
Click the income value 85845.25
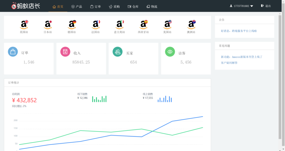(x=81, y=62)
